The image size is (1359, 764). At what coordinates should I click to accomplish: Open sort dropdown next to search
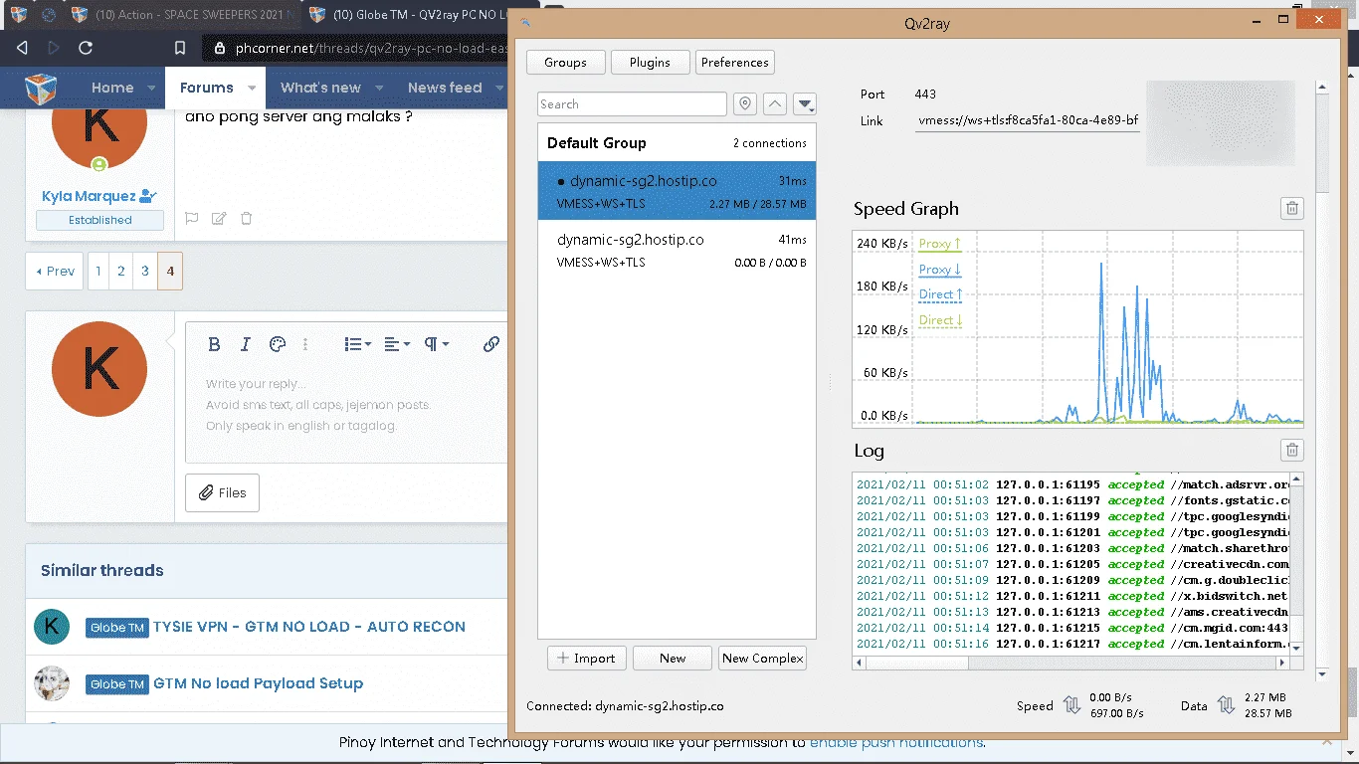[x=805, y=104]
